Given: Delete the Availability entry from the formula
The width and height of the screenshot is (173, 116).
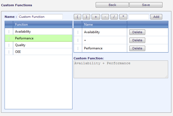Looking at the screenshot, I should click(137, 32).
